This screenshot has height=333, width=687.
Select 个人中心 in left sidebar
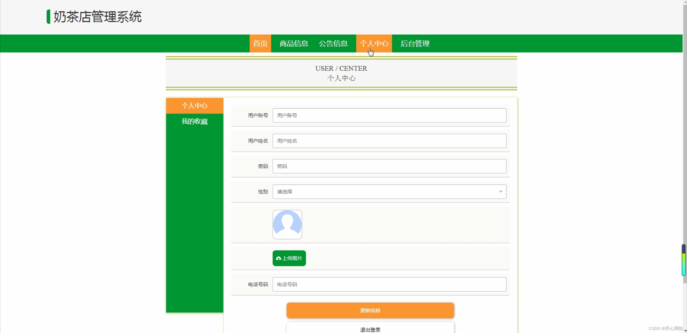(194, 106)
